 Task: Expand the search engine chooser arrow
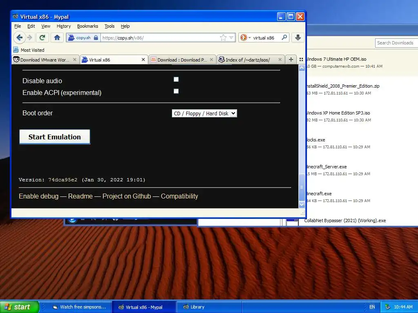click(249, 38)
